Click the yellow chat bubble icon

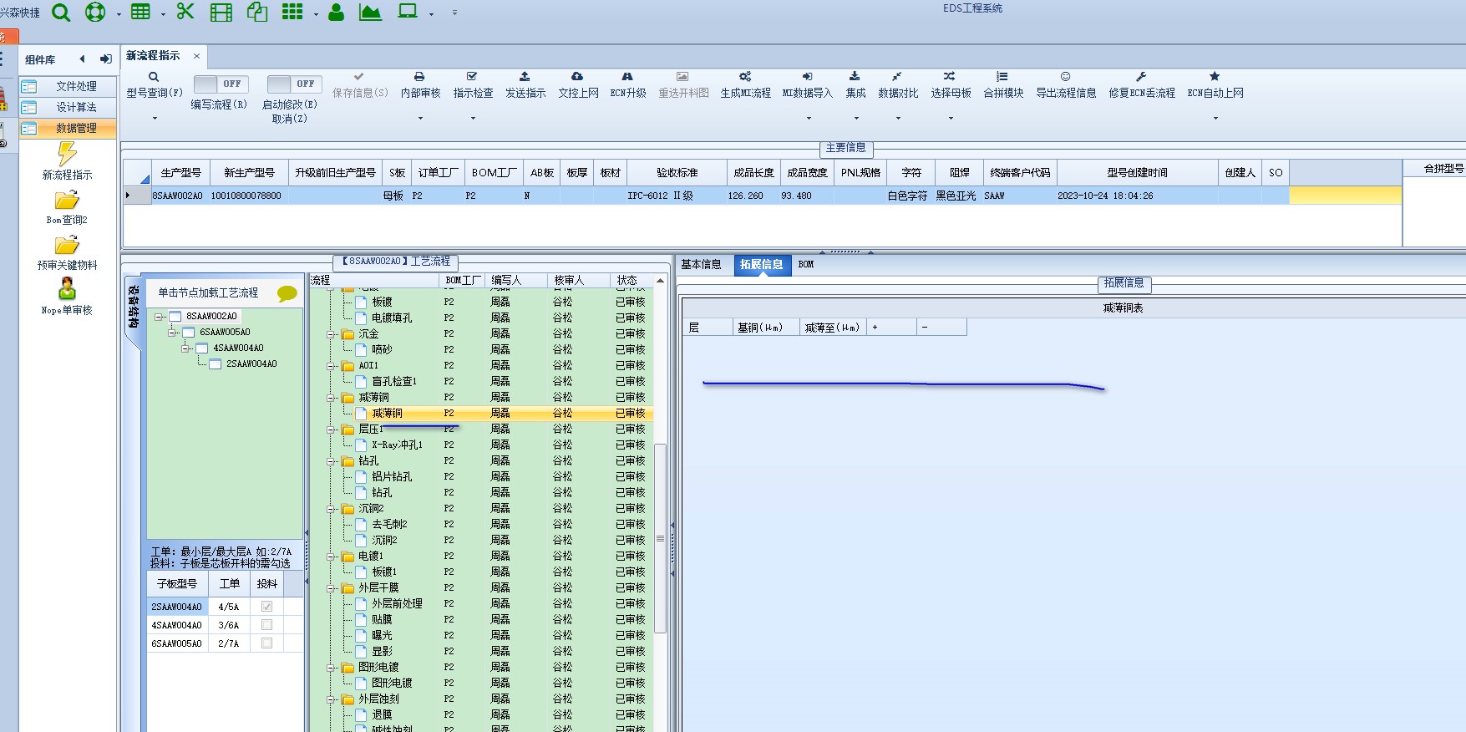[x=287, y=293]
